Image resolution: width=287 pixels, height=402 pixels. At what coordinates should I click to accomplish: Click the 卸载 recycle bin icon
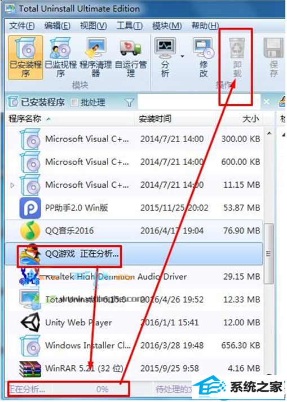pyautogui.click(x=237, y=48)
